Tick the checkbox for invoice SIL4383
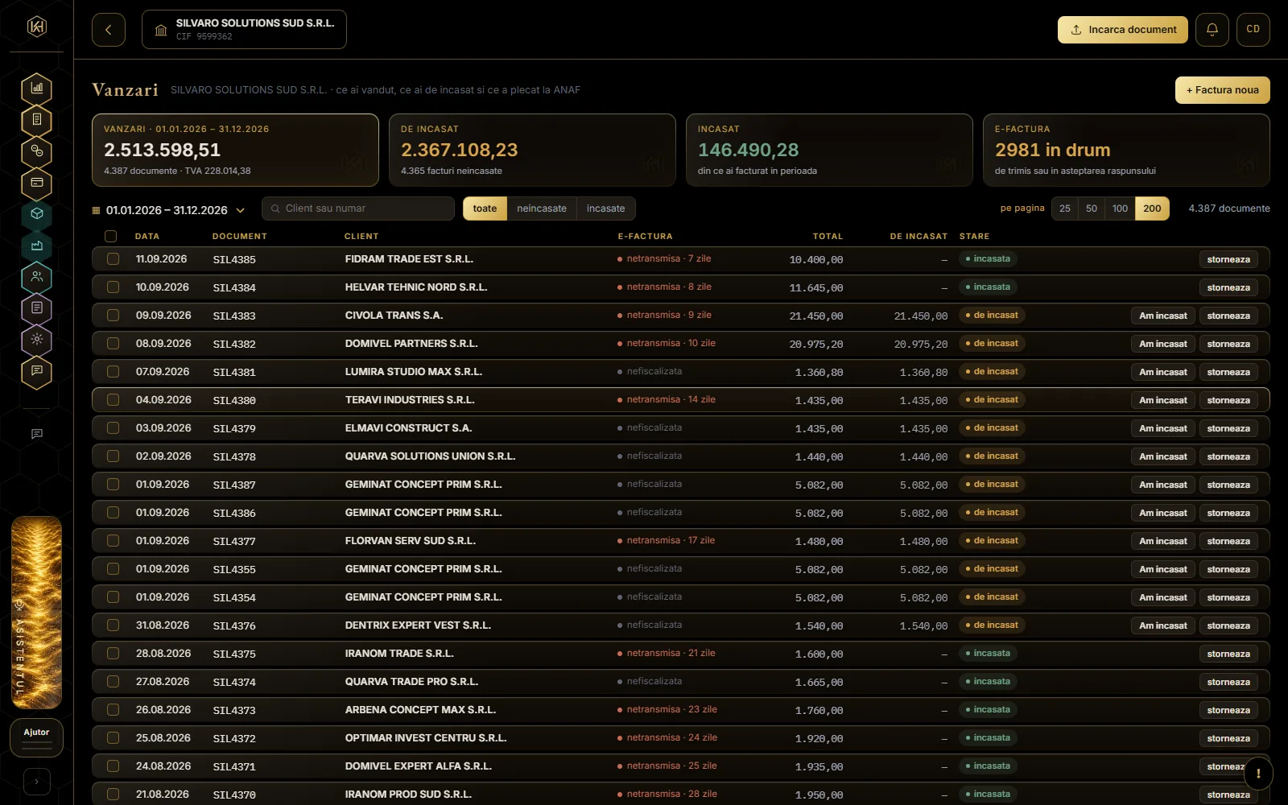Viewport: 1288px width, 805px height. (114, 316)
